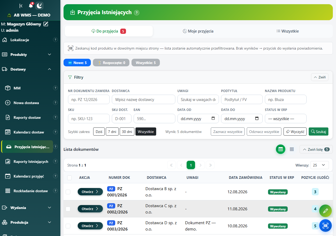Viewport: 336px width, 236px height.
Task: Click the Nr dokumentu zawiera input field
Action: (89, 100)
